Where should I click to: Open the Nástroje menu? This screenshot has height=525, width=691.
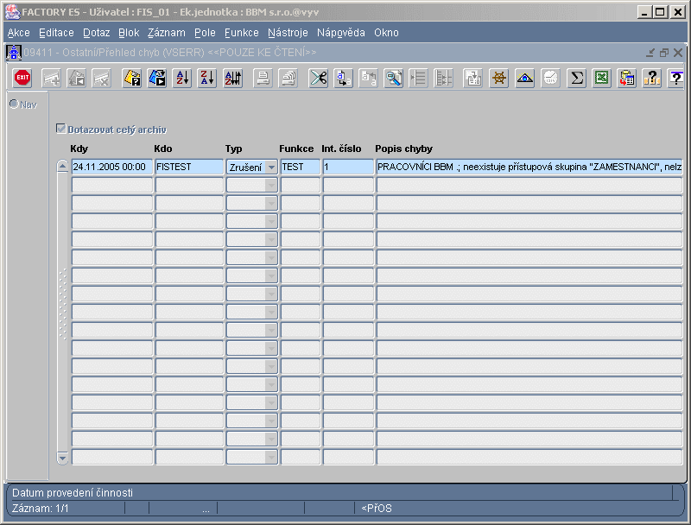pyautogui.click(x=288, y=33)
